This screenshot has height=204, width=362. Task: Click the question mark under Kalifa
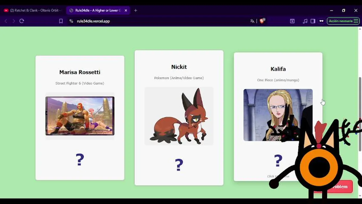[278, 161]
